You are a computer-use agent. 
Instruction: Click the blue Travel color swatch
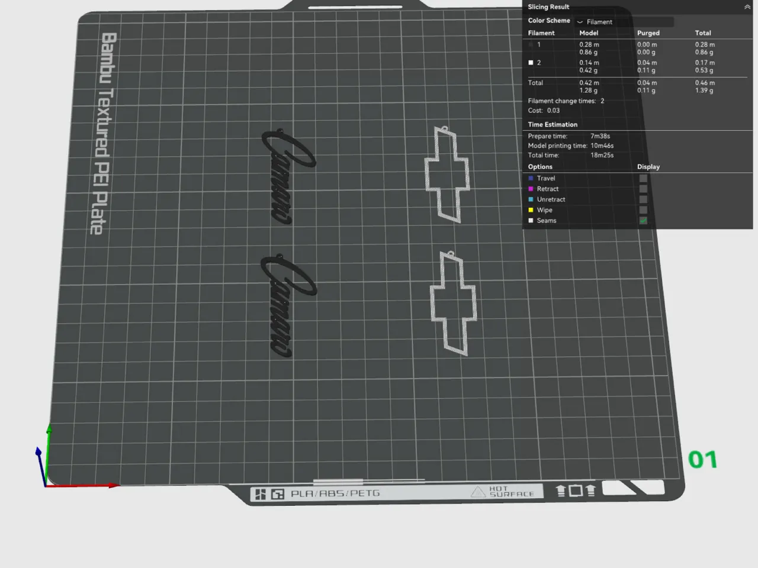pos(531,178)
